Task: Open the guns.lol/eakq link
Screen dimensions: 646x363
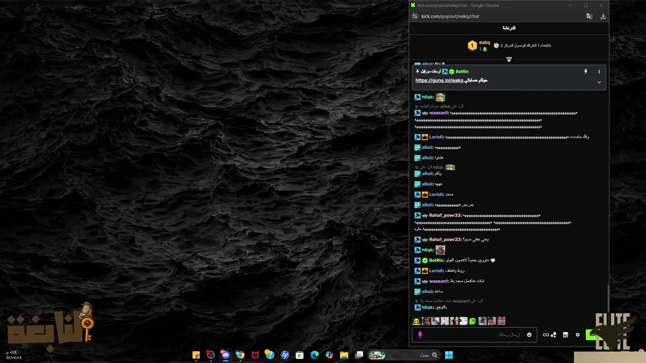Action: 439,81
